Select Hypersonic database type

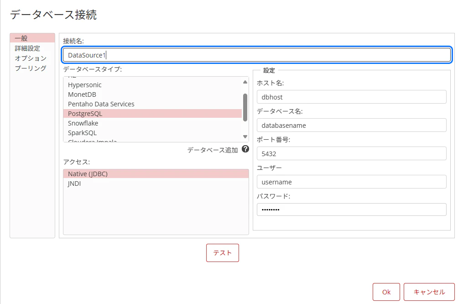[x=152, y=85]
